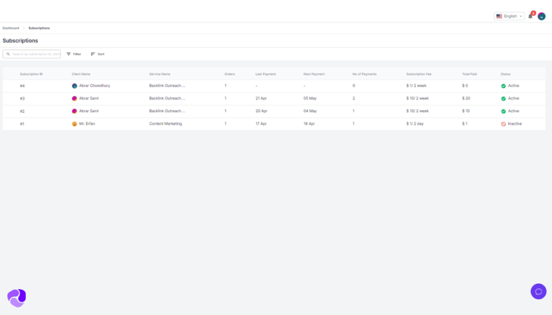Click the Subscriptions breadcrumb
552x315 pixels.
[x=39, y=28]
